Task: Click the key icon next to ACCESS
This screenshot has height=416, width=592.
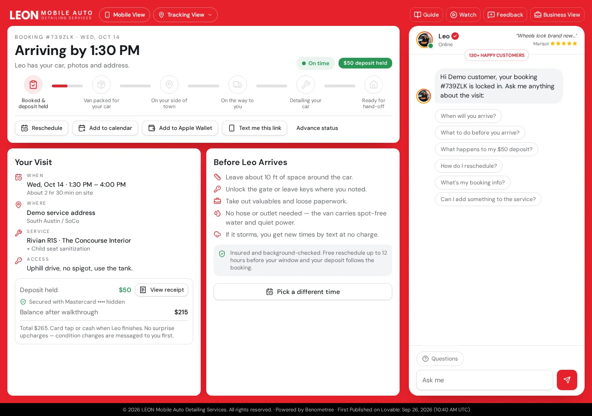Action: [x=18, y=261]
